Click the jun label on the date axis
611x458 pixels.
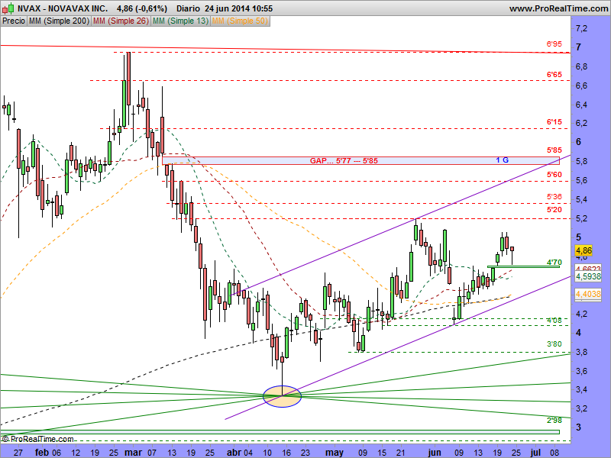coord(434,453)
